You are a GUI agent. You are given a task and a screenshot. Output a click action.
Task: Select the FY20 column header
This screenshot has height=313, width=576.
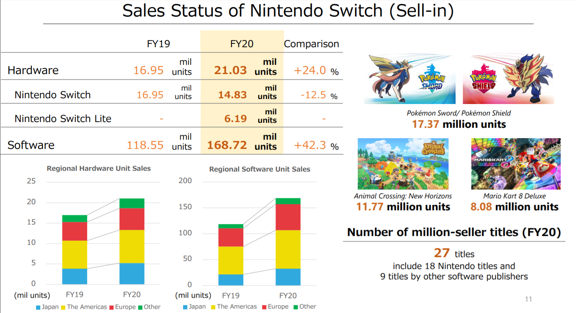[x=242, y=44]
